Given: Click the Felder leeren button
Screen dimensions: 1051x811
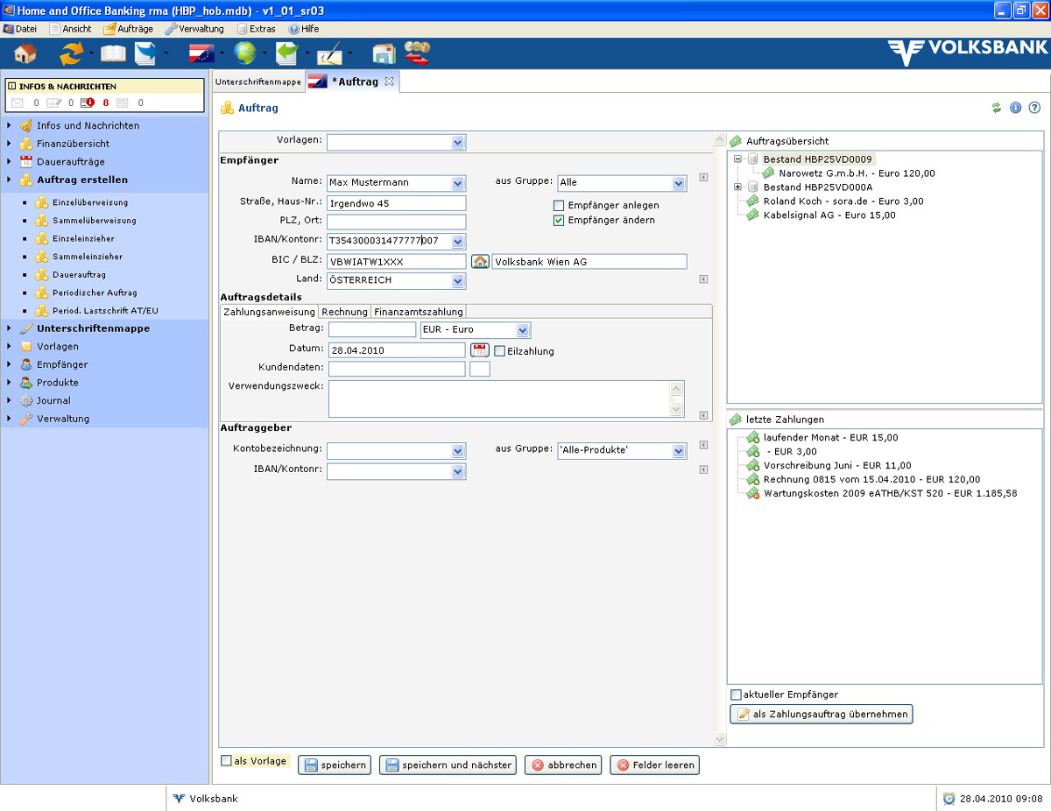Looking at the screenshot, I should coord(655,765).
